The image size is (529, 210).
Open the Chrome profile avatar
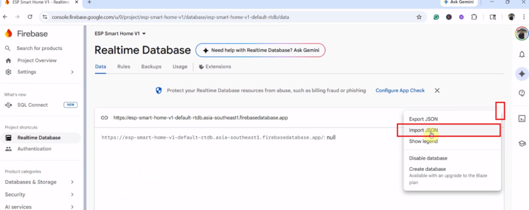[511, 17]
